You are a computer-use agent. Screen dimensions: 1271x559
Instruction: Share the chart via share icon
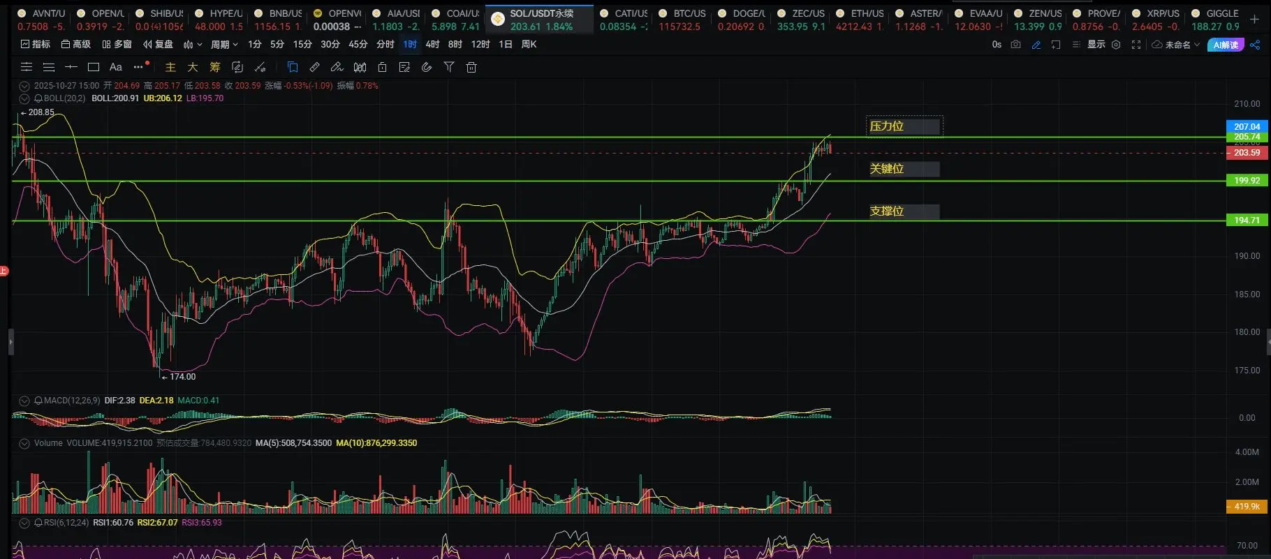[1255, 45]
